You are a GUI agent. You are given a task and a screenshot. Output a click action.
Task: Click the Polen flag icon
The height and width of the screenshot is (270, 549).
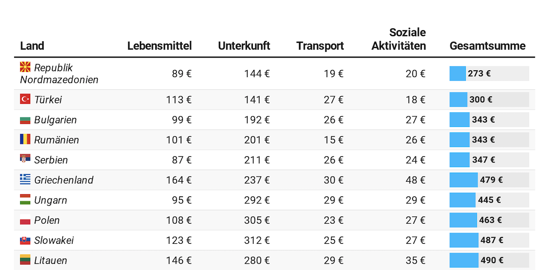coord(25,220)
